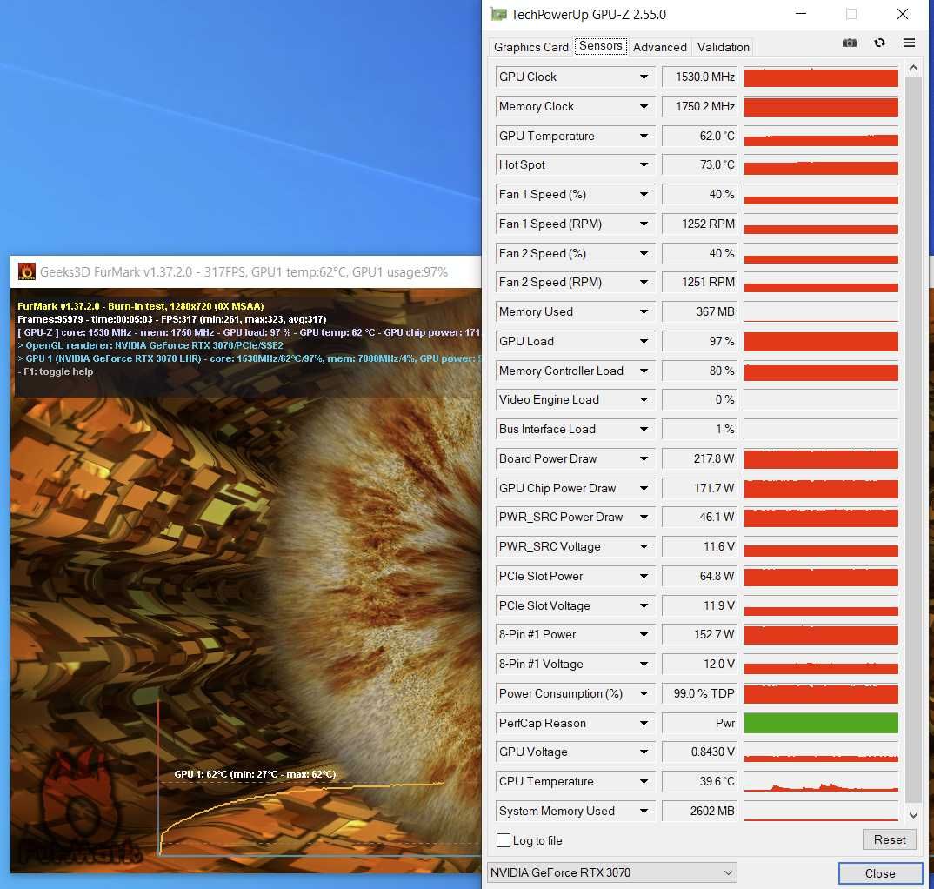Click the GPU-Z title bar app icon
This screenshot has height=889, width=934.
tap(498, 14)
